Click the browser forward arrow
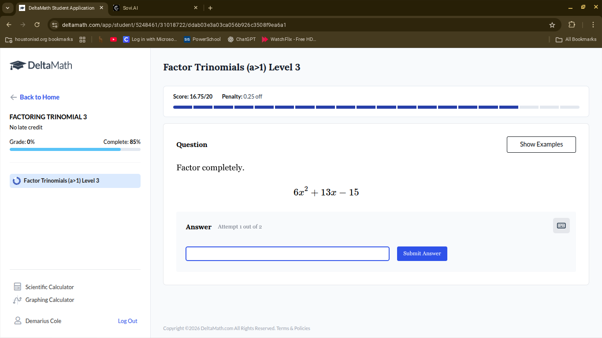Screen dimensions: 602x338 click(23, 25)
